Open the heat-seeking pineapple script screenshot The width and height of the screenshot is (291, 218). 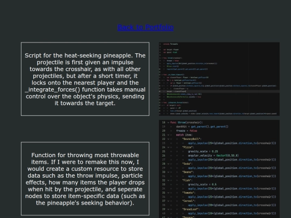click(219, 79)
